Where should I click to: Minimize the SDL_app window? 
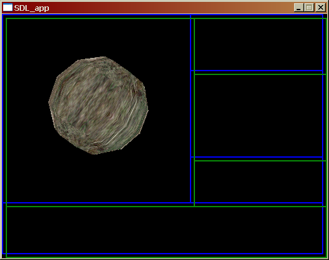tap(299, 8)
